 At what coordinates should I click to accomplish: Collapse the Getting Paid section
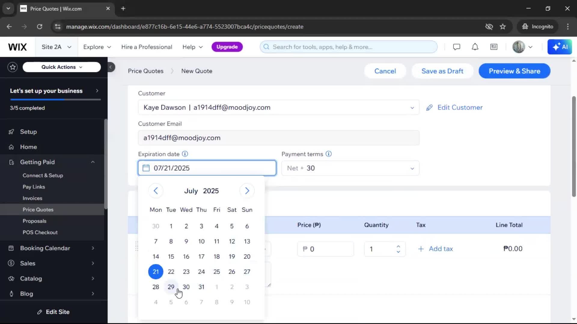point(93,162)
